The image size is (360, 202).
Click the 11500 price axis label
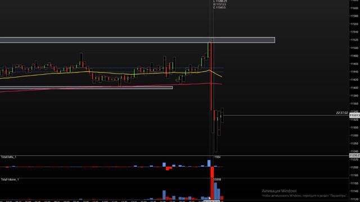(355, 48)
